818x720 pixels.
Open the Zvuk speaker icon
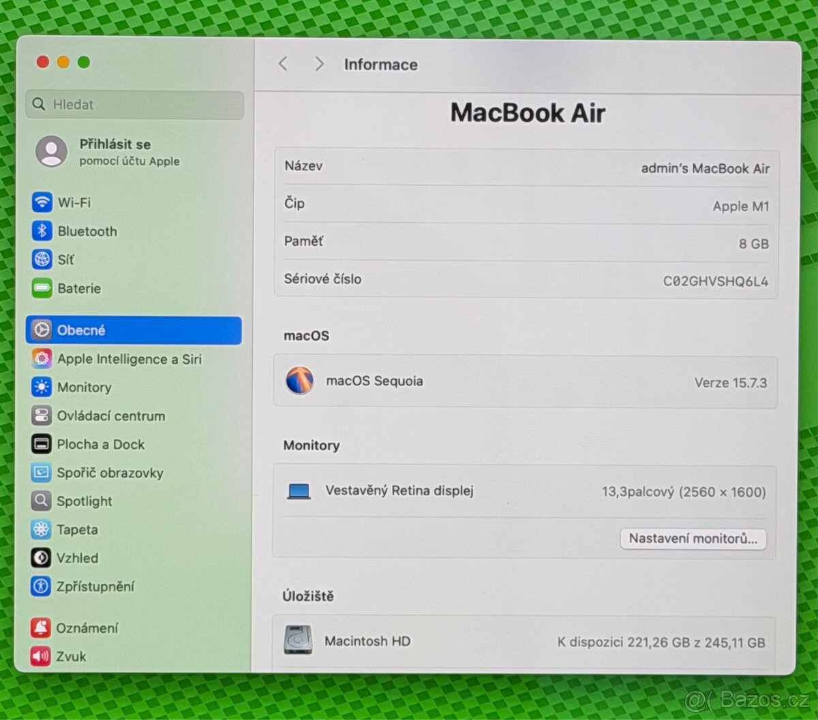(x=41, y=656)
